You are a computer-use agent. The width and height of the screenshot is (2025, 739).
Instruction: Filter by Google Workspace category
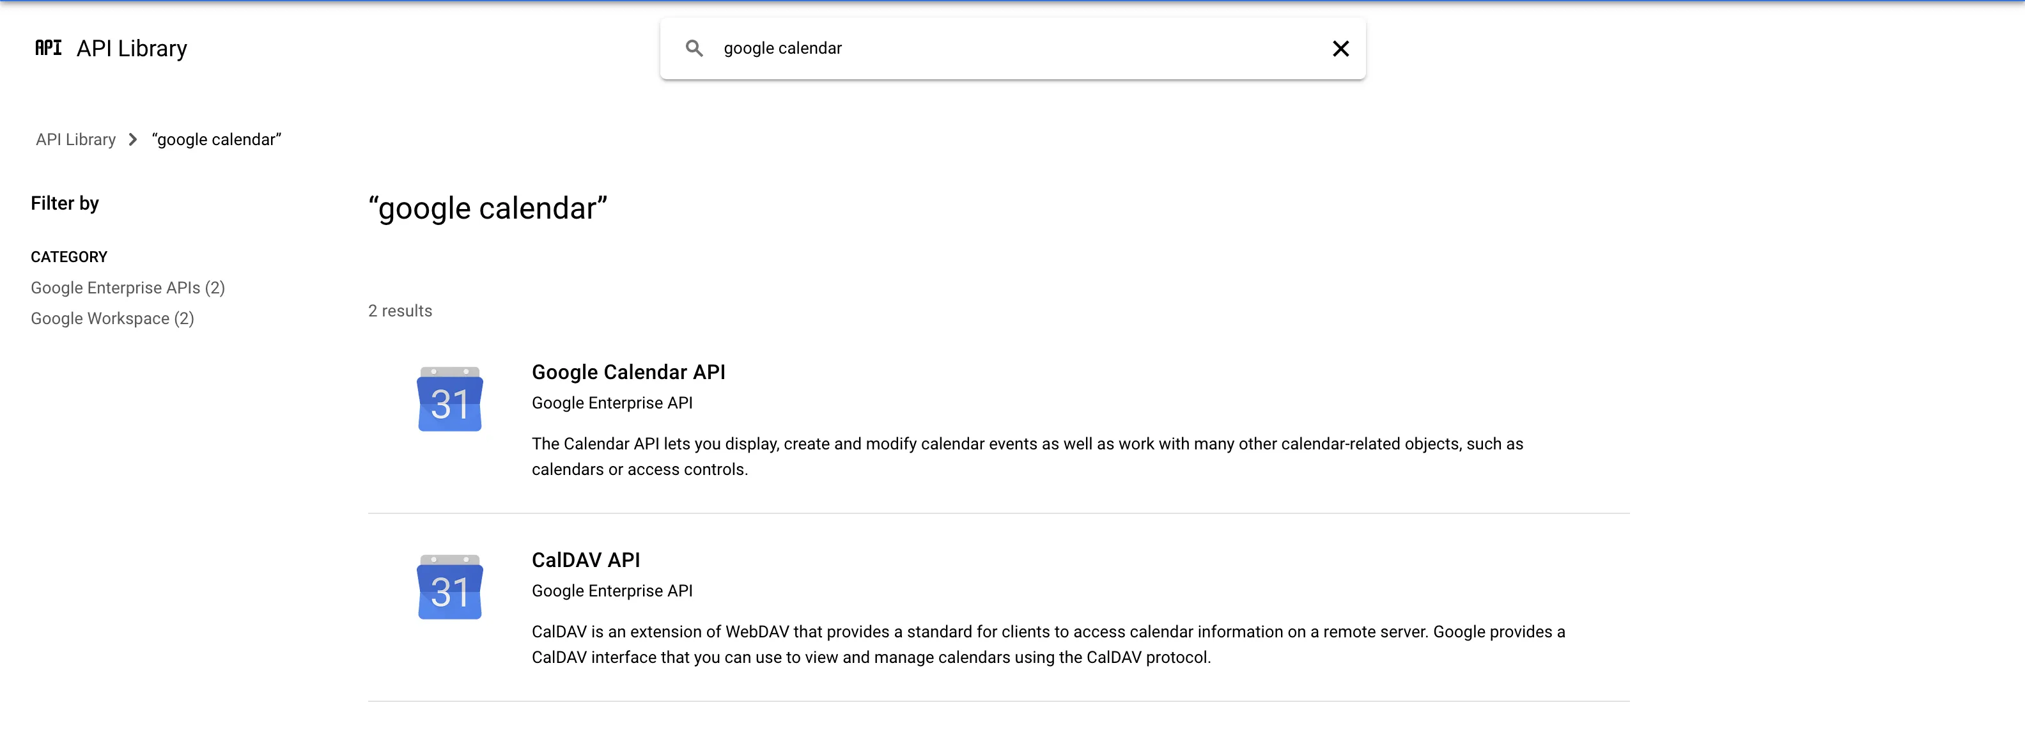(x=112, y=318)
